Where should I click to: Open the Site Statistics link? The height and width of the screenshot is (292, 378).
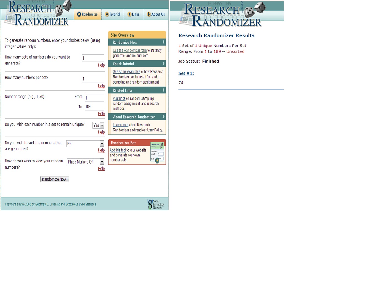click(x=88, y=204)
